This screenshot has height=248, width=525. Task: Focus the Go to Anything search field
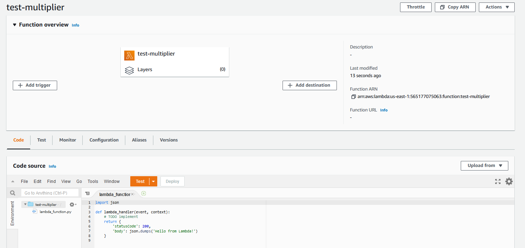point(50,193)
